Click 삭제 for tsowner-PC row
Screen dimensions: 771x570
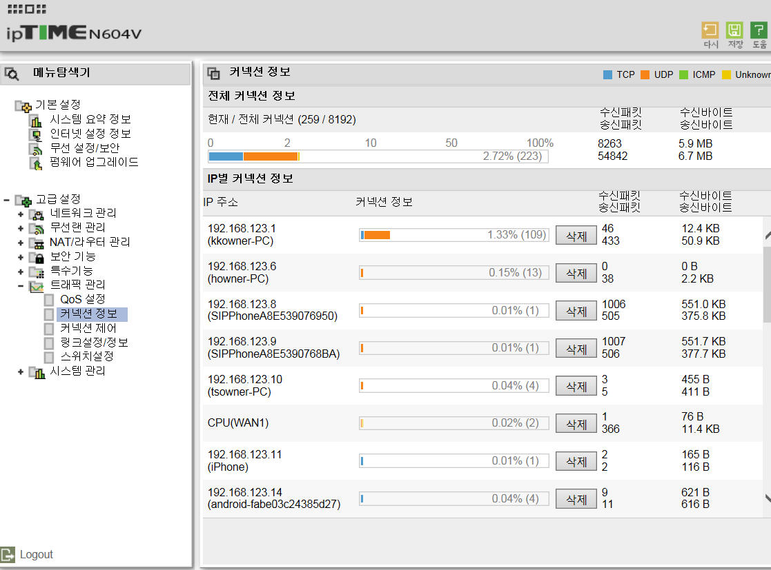coord(576,386)
